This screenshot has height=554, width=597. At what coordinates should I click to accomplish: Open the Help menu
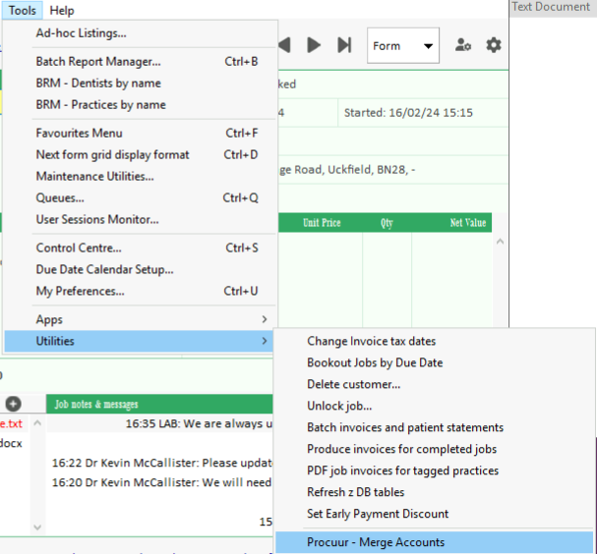point(61,10)
